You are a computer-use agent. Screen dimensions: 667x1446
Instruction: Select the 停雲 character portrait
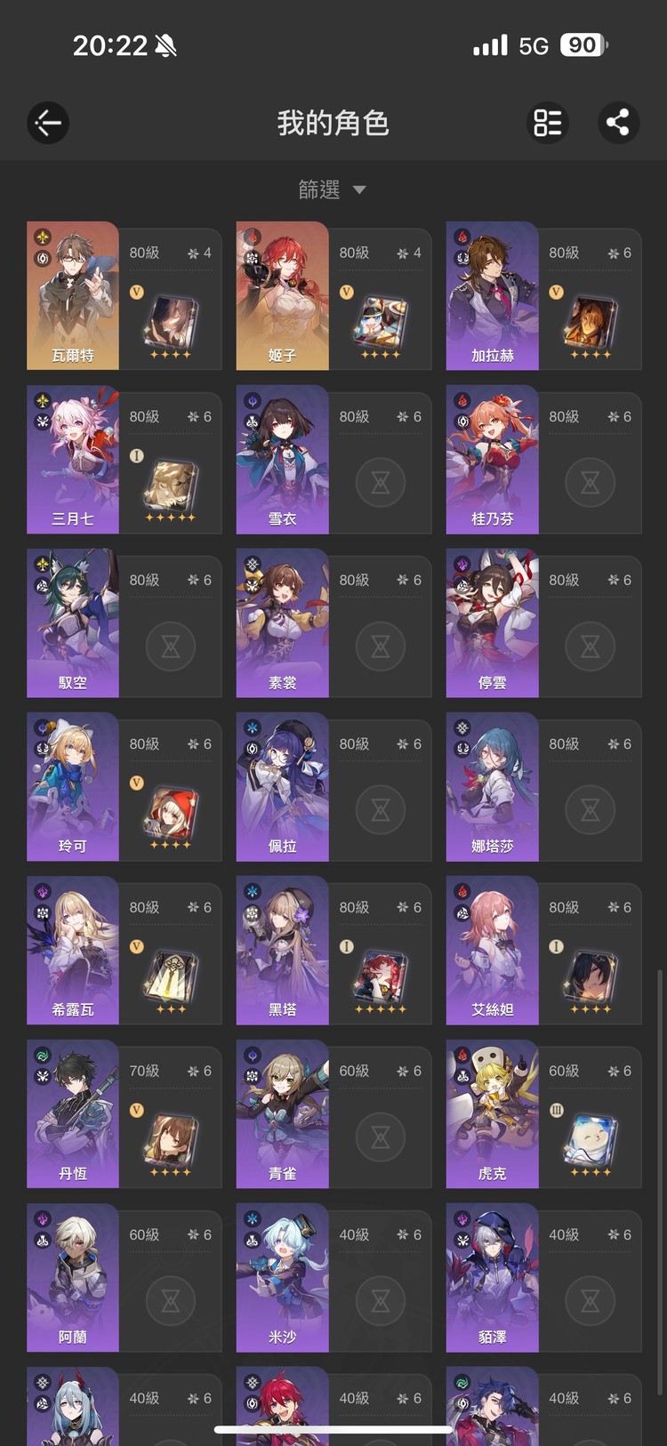493,623
